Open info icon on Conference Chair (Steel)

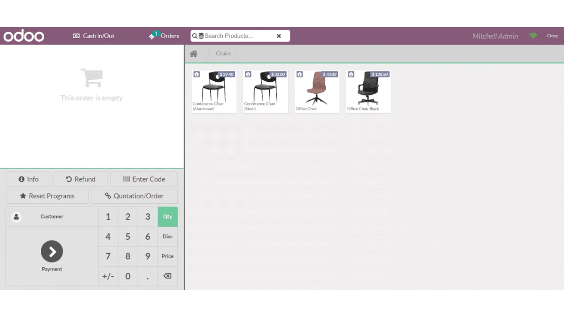point(248,74)
